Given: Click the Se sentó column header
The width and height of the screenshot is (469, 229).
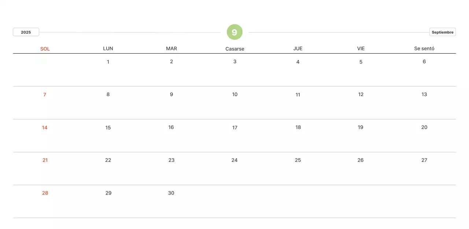Looking at the screenshot, I should (x=424, y=49).
